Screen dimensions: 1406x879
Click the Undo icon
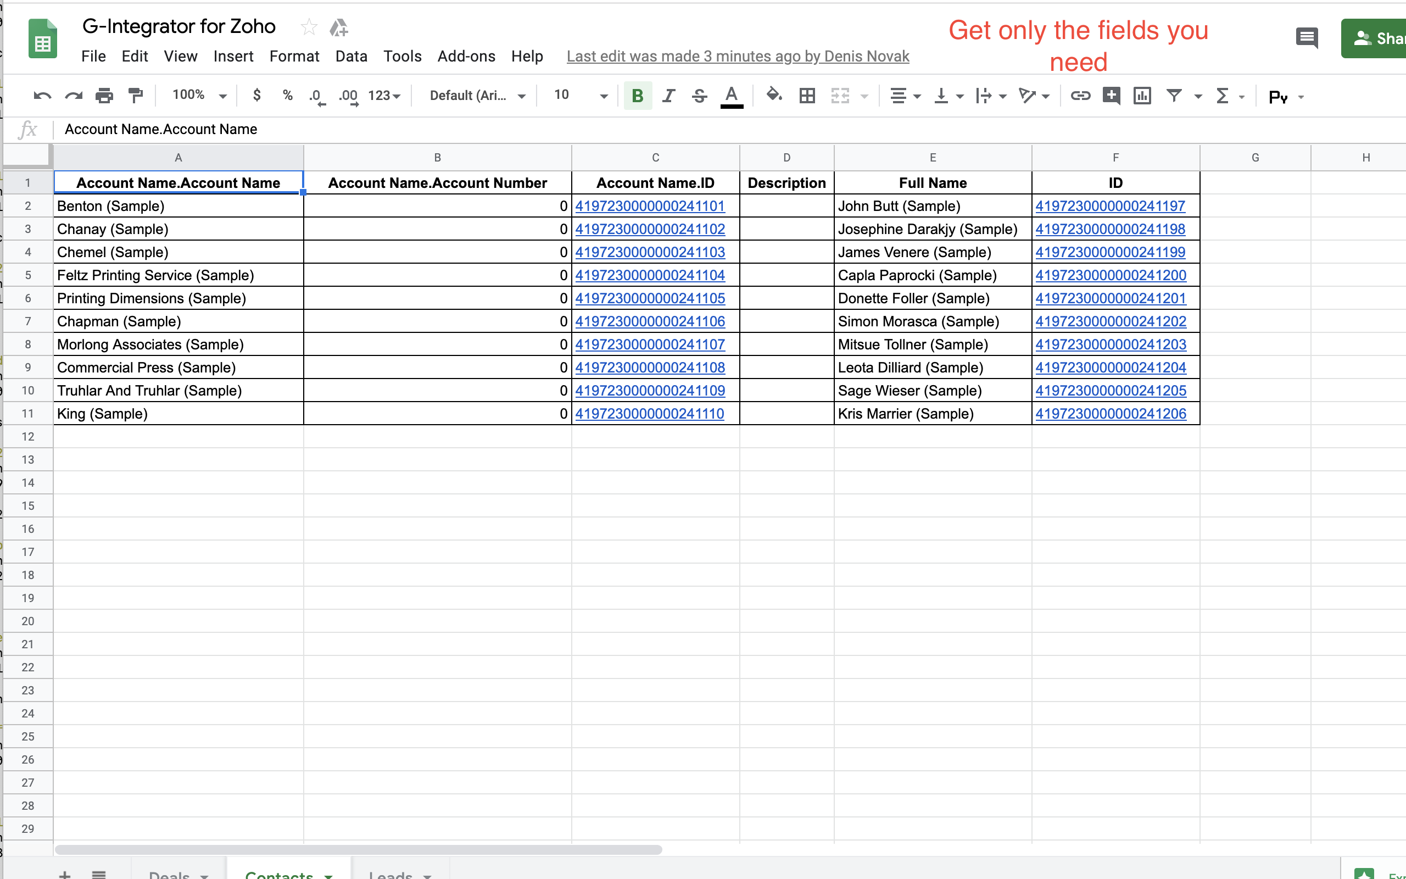coord(42,96)
